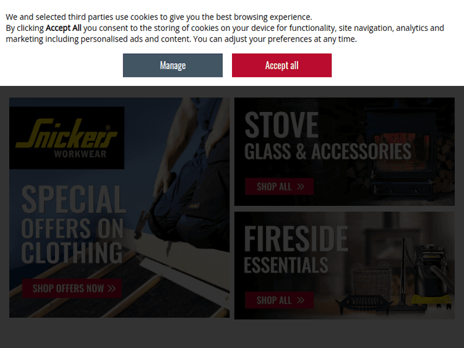This screenshot has width=464, height=348.
Task: Click the bold Accept All text in the cookie notice
Action: tap(63, 28)
